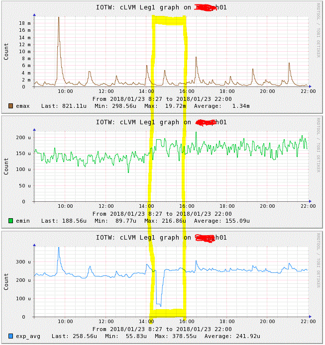This screenshot has height=345, width=325.
Task: Click the exp_avg graph date range text
Action: coord(162,329)
